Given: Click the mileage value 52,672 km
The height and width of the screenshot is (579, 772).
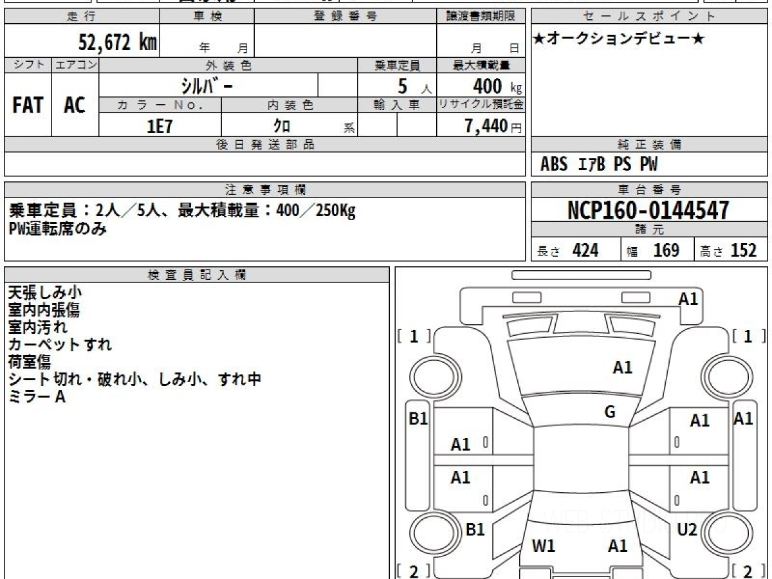Looking at the screenshot, I should click(x=118, y=42).
